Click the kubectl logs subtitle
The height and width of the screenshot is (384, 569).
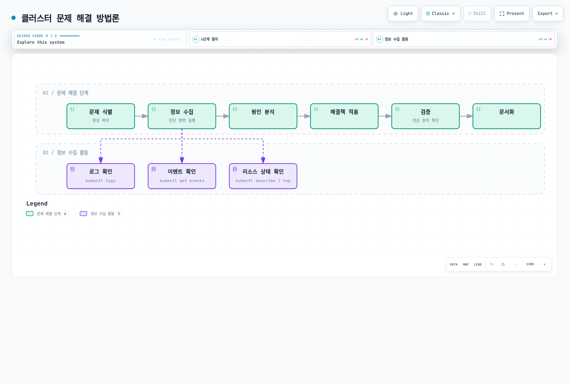[x=101, y=181]
